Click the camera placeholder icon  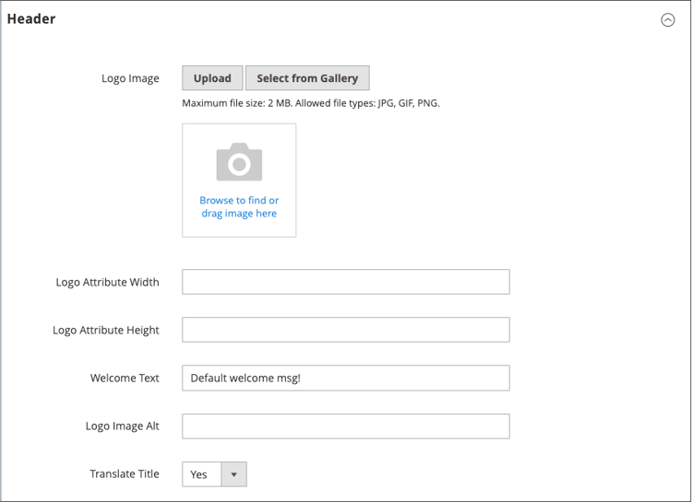[x=239, y=162]
